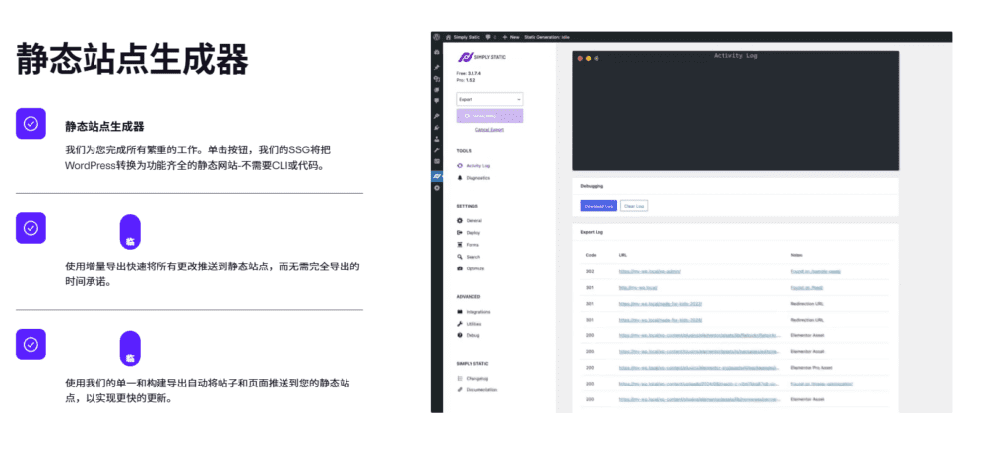Open Diagnostics under Tools
The width and height of the screenshot is (1008, 475).
[477, 178]
